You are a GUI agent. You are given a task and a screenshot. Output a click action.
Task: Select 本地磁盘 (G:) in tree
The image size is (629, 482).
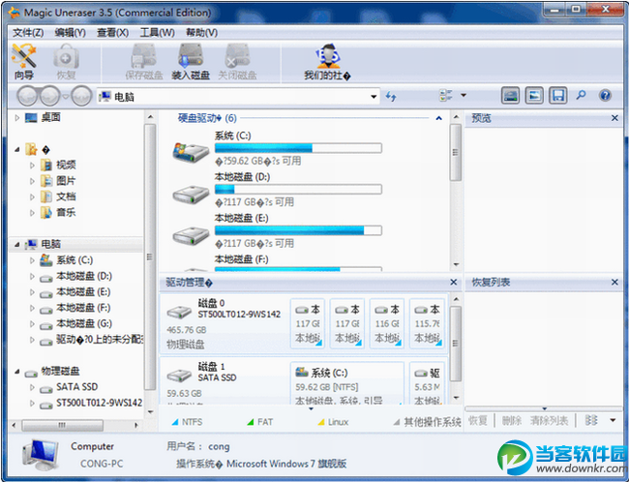pyautogui.click(x=76, y=323)
